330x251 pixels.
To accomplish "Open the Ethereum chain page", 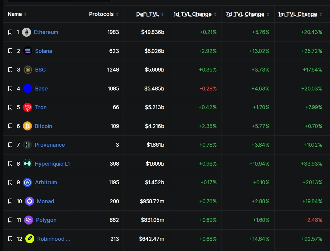I will (x=46, y=32).
